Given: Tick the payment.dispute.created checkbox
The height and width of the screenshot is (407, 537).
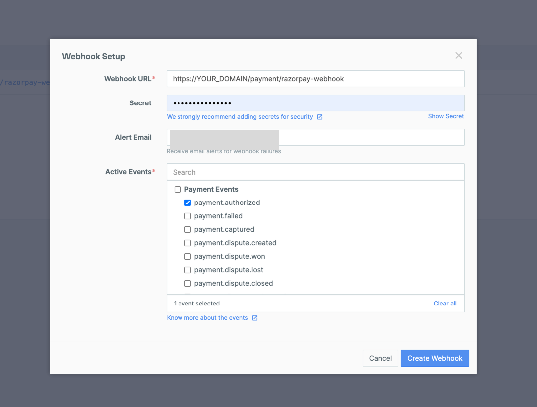Looking at the screenshot, I should tap(187, 243).
